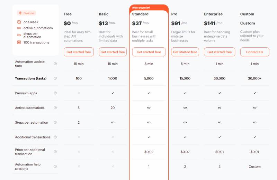Click the Free trial badge

(x=26, y=13)
